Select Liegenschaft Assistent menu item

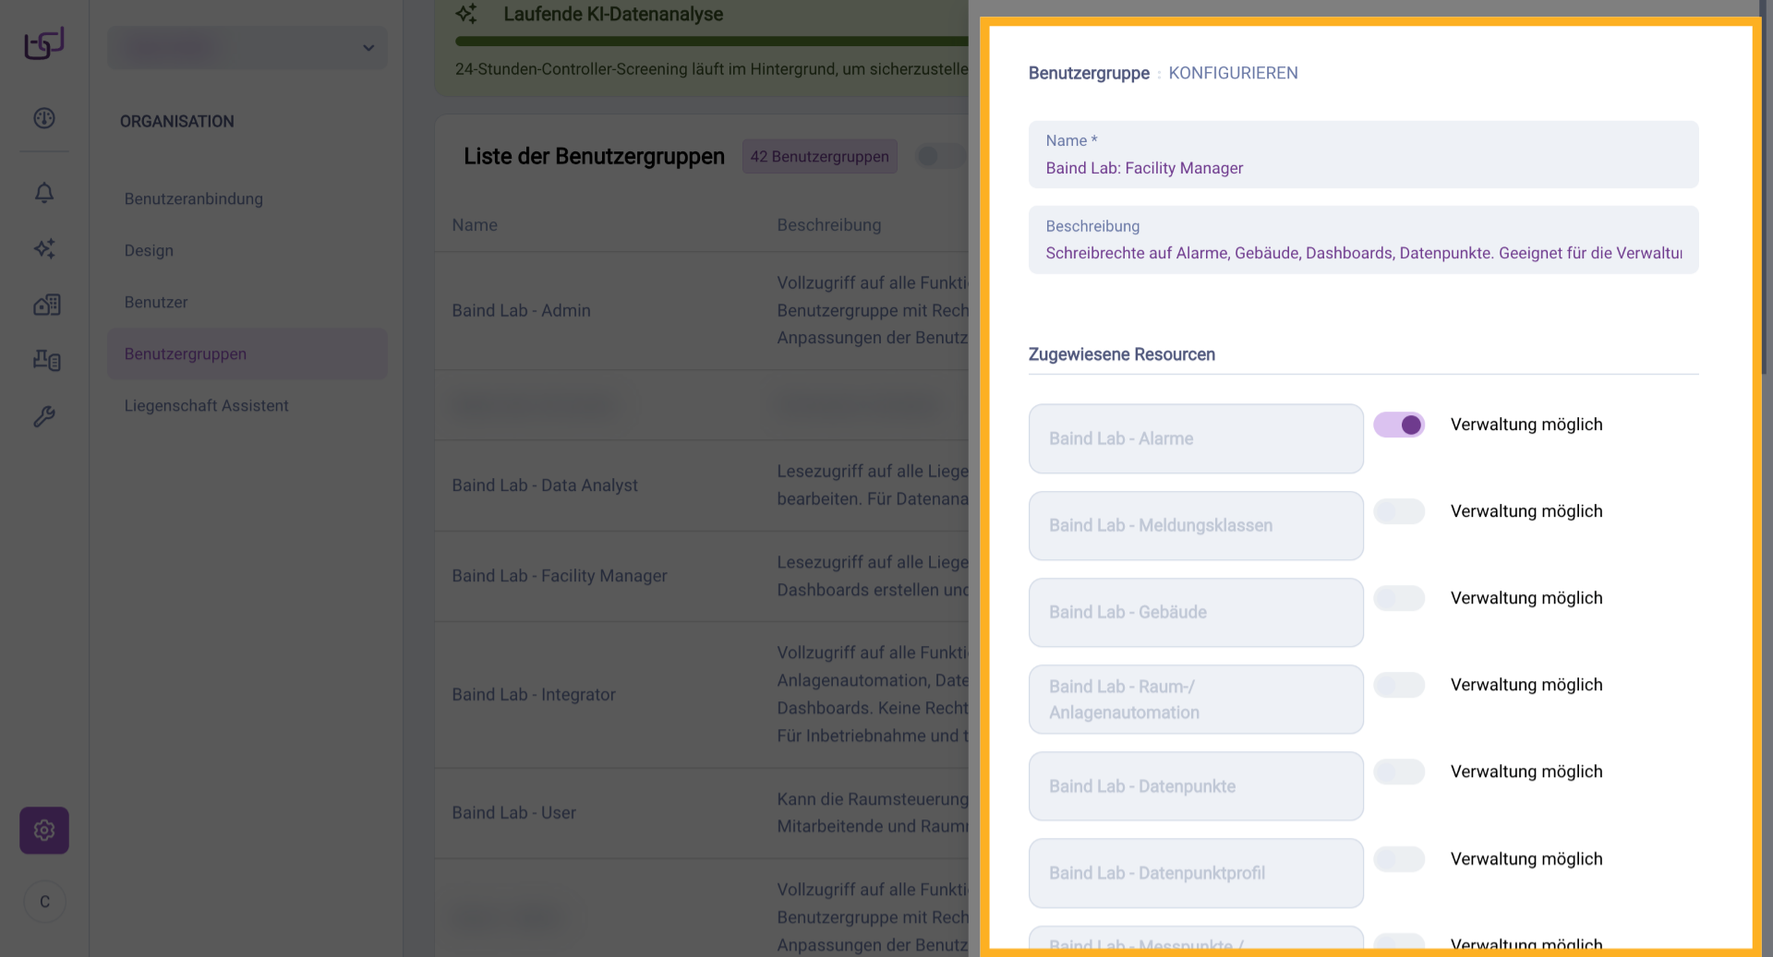pos(207,405)
